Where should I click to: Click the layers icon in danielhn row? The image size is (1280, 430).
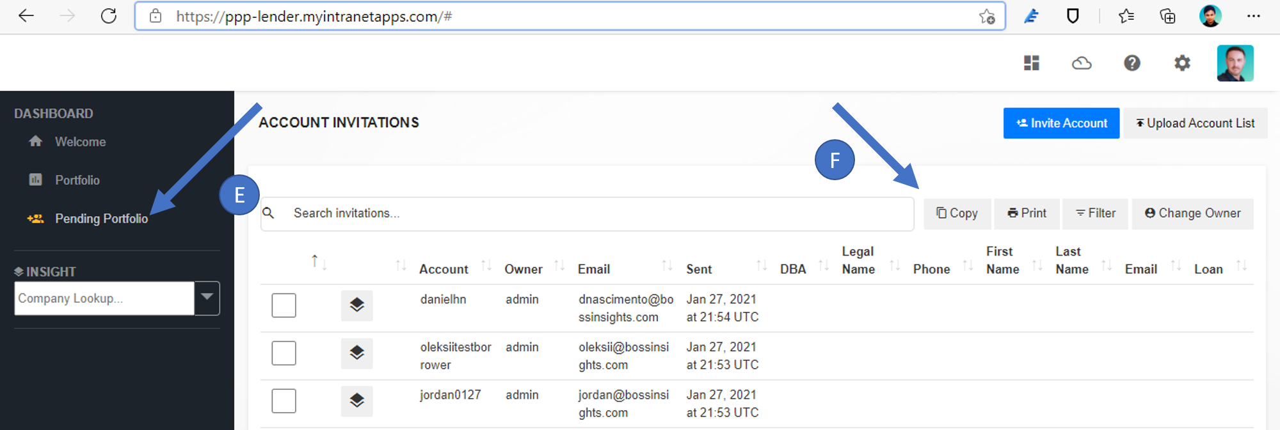[356, 305]
